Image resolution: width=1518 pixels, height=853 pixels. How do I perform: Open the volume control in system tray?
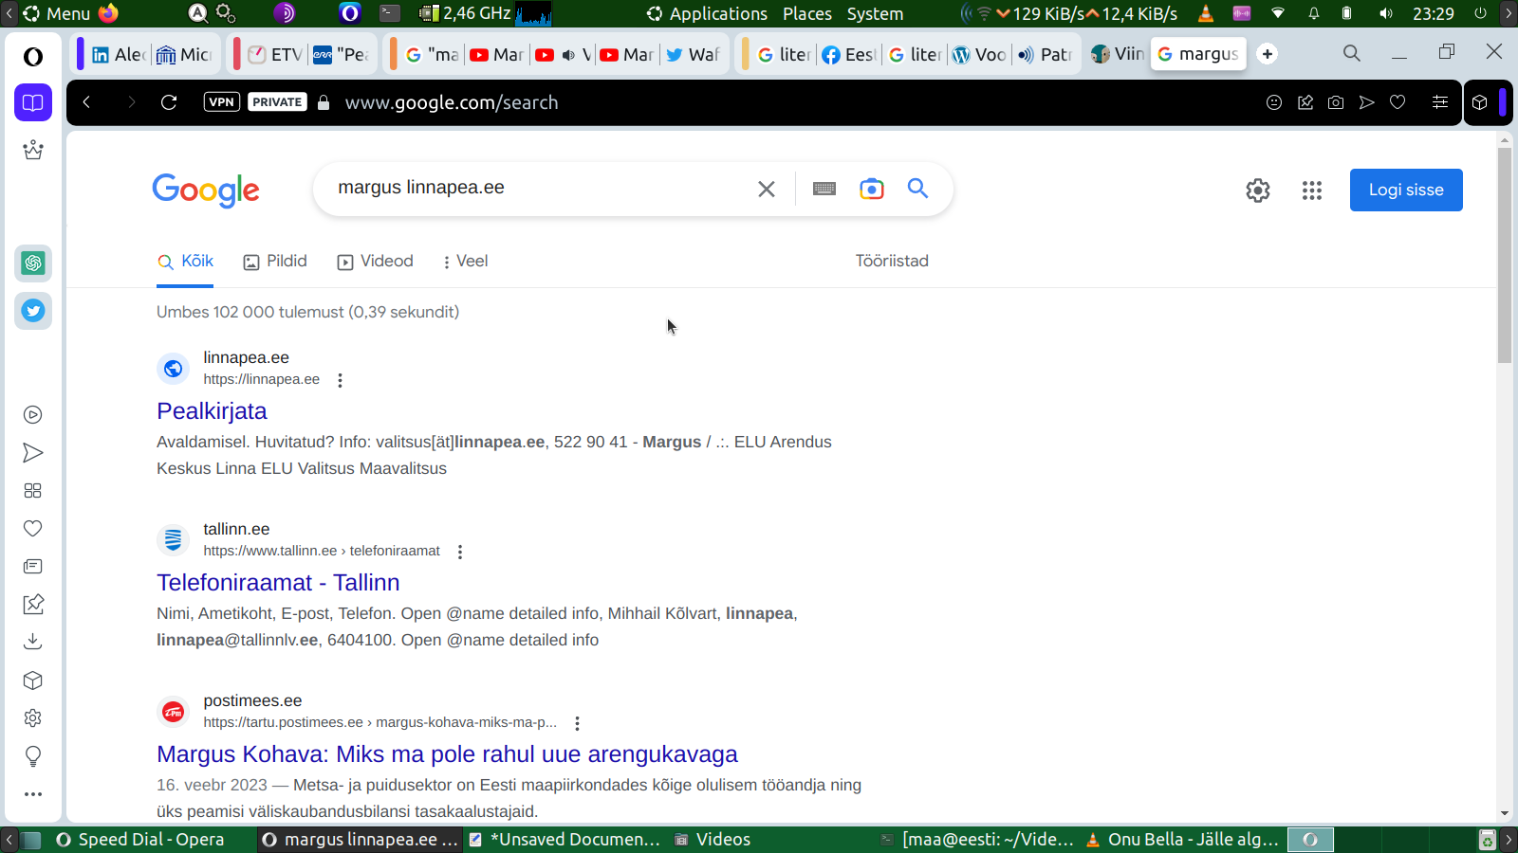tap(1386, 14)
